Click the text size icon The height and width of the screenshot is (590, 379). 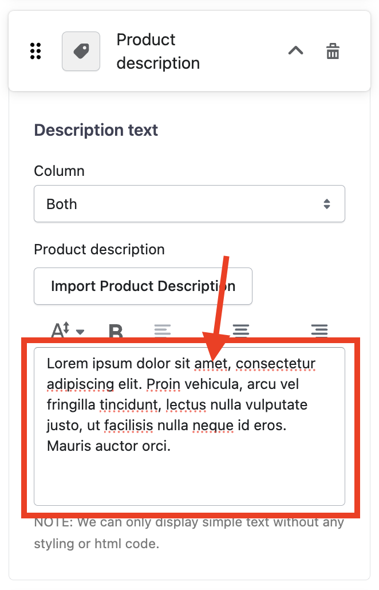[61, 331]
